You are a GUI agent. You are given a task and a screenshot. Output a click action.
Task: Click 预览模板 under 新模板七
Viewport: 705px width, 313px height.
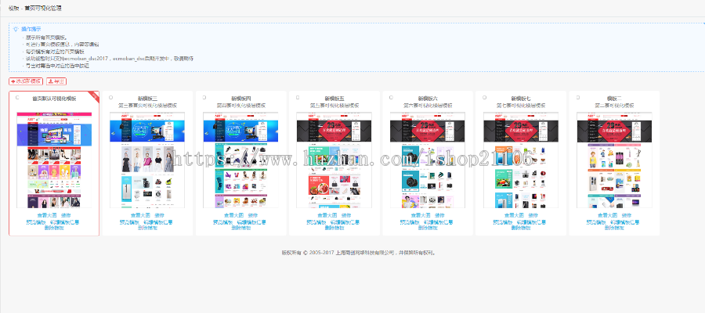(502, 222)
